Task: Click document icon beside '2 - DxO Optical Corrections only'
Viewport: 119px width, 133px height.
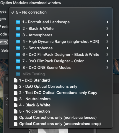Action: (x=16, y=87)
